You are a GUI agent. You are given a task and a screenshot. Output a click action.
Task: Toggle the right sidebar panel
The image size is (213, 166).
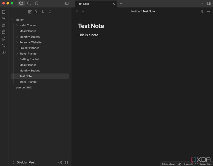(209, 3)
